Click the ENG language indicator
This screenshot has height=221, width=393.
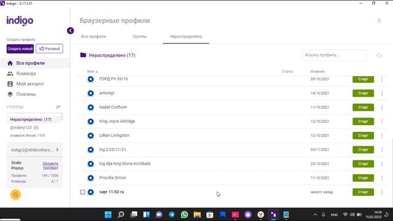(x=334, y=215)
